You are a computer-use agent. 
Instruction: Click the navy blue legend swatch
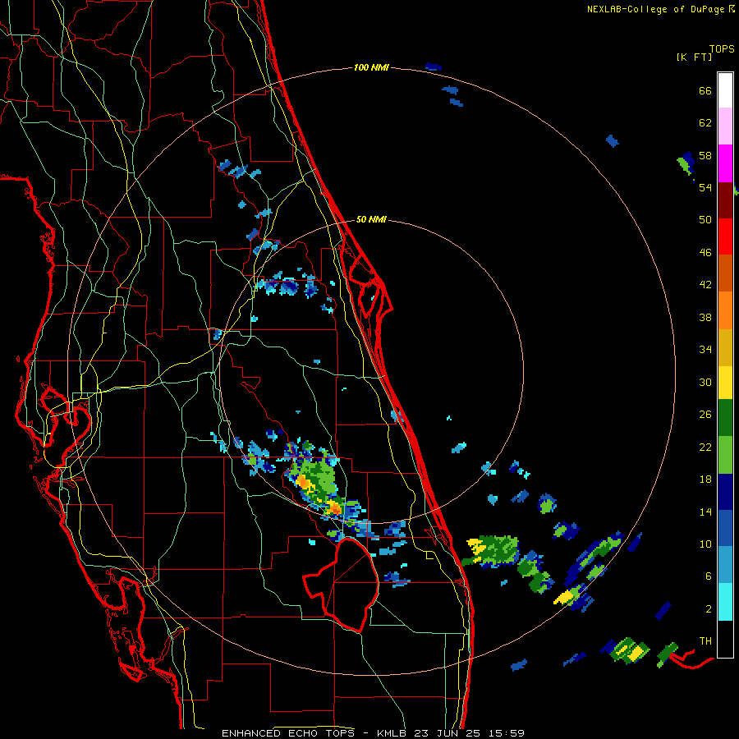coord(725,492)
